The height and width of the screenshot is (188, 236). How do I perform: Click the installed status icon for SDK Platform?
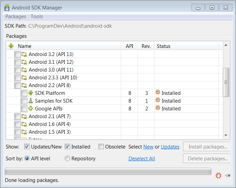(x=158, y=92)
